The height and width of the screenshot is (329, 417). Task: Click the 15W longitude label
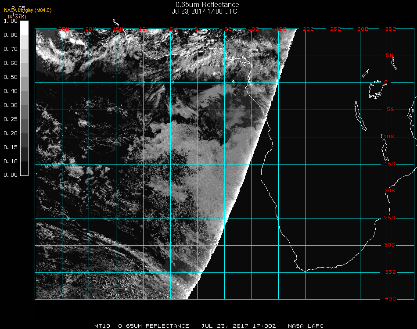118,29
